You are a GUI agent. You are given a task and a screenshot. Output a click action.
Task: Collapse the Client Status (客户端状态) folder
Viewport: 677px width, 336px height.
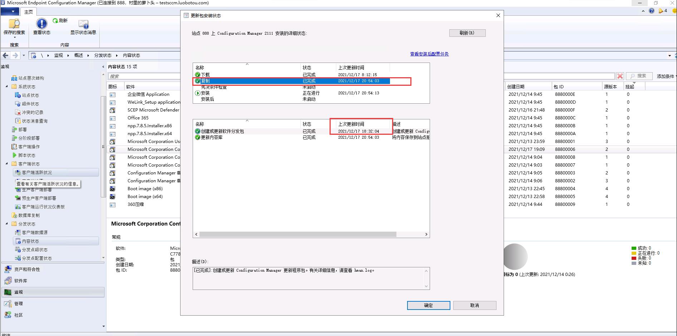6,164
